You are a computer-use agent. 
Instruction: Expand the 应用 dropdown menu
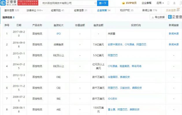(x=160, y=3)
